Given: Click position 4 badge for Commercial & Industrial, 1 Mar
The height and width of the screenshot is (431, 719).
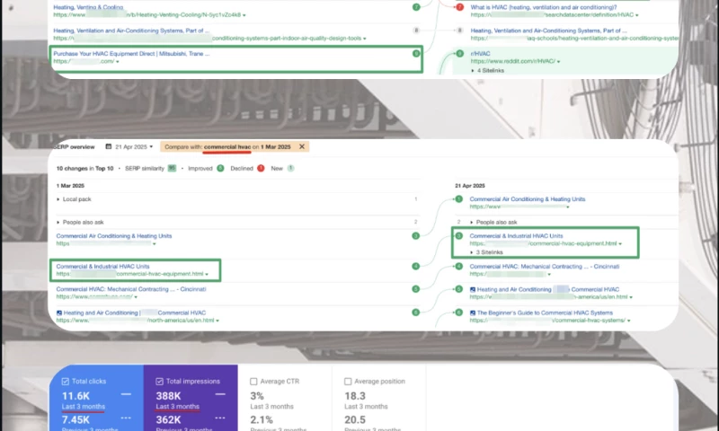Looking at the screenshot, I should pyautogui.click(x=415, y=266).
